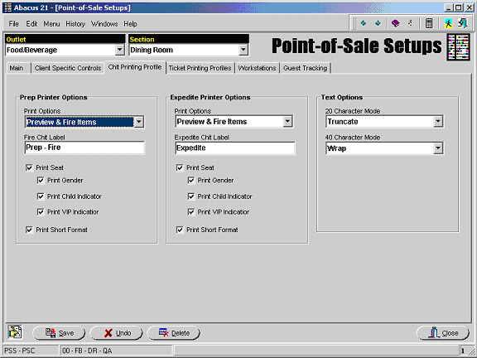477x358 pixels.
Task: Click the running man icon
Action: pyautogui.click(x=448, y=23)
